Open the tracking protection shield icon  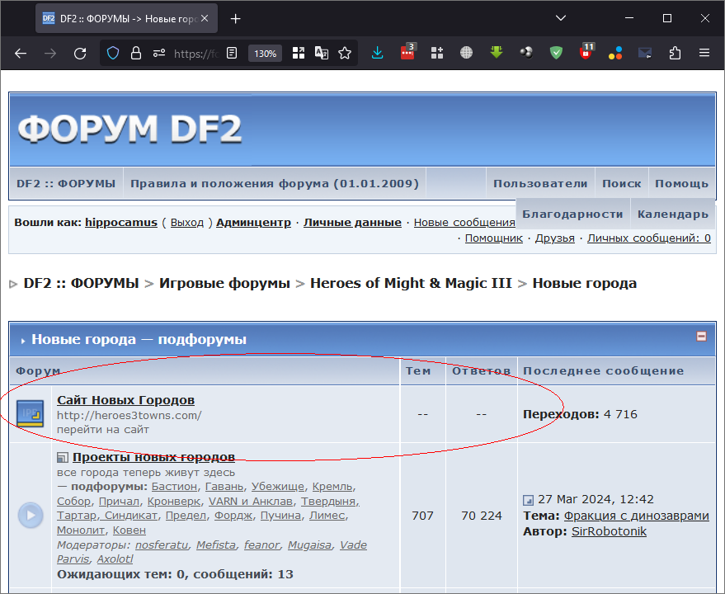point(114,53)
